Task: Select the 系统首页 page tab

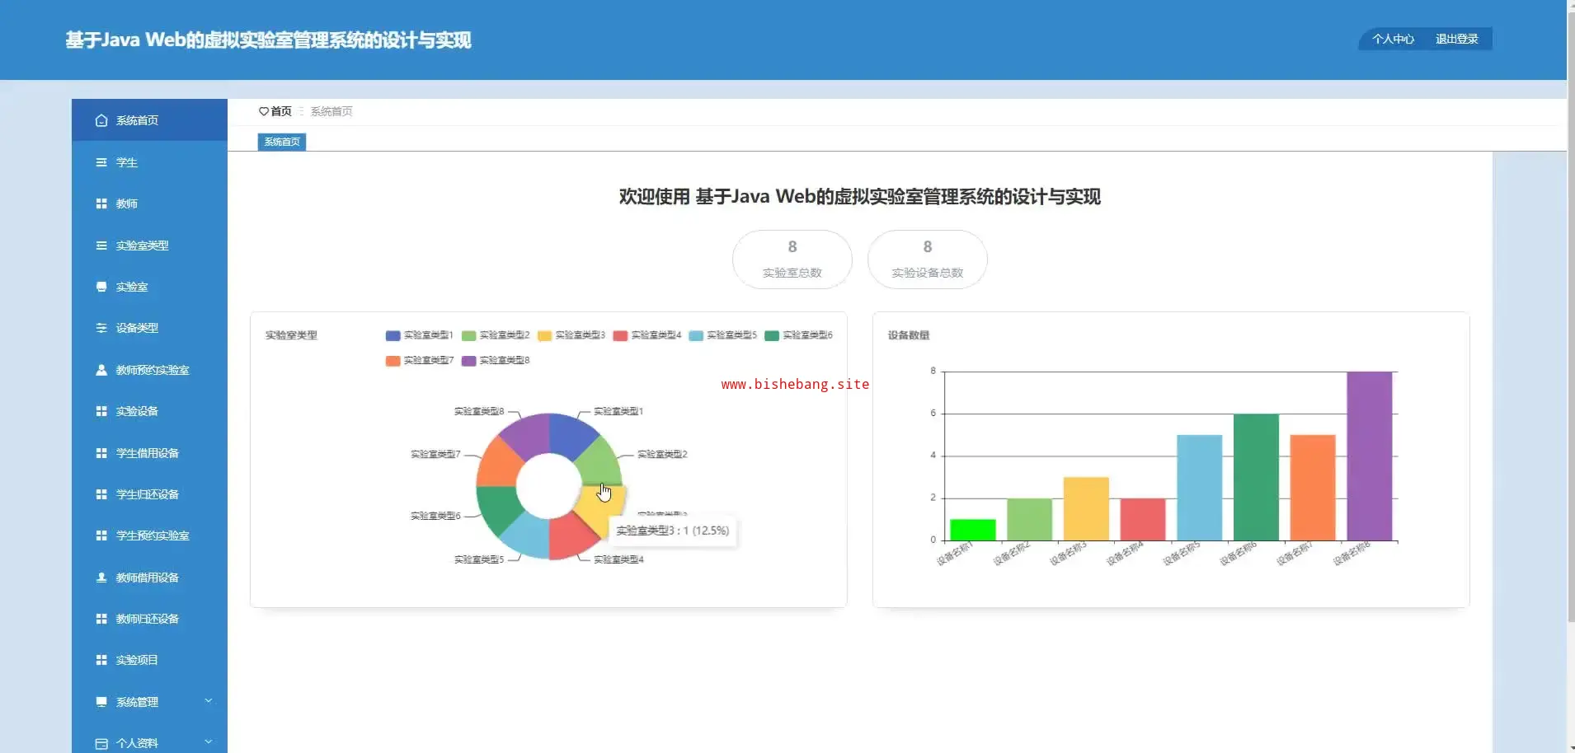Action: (282, 142)
